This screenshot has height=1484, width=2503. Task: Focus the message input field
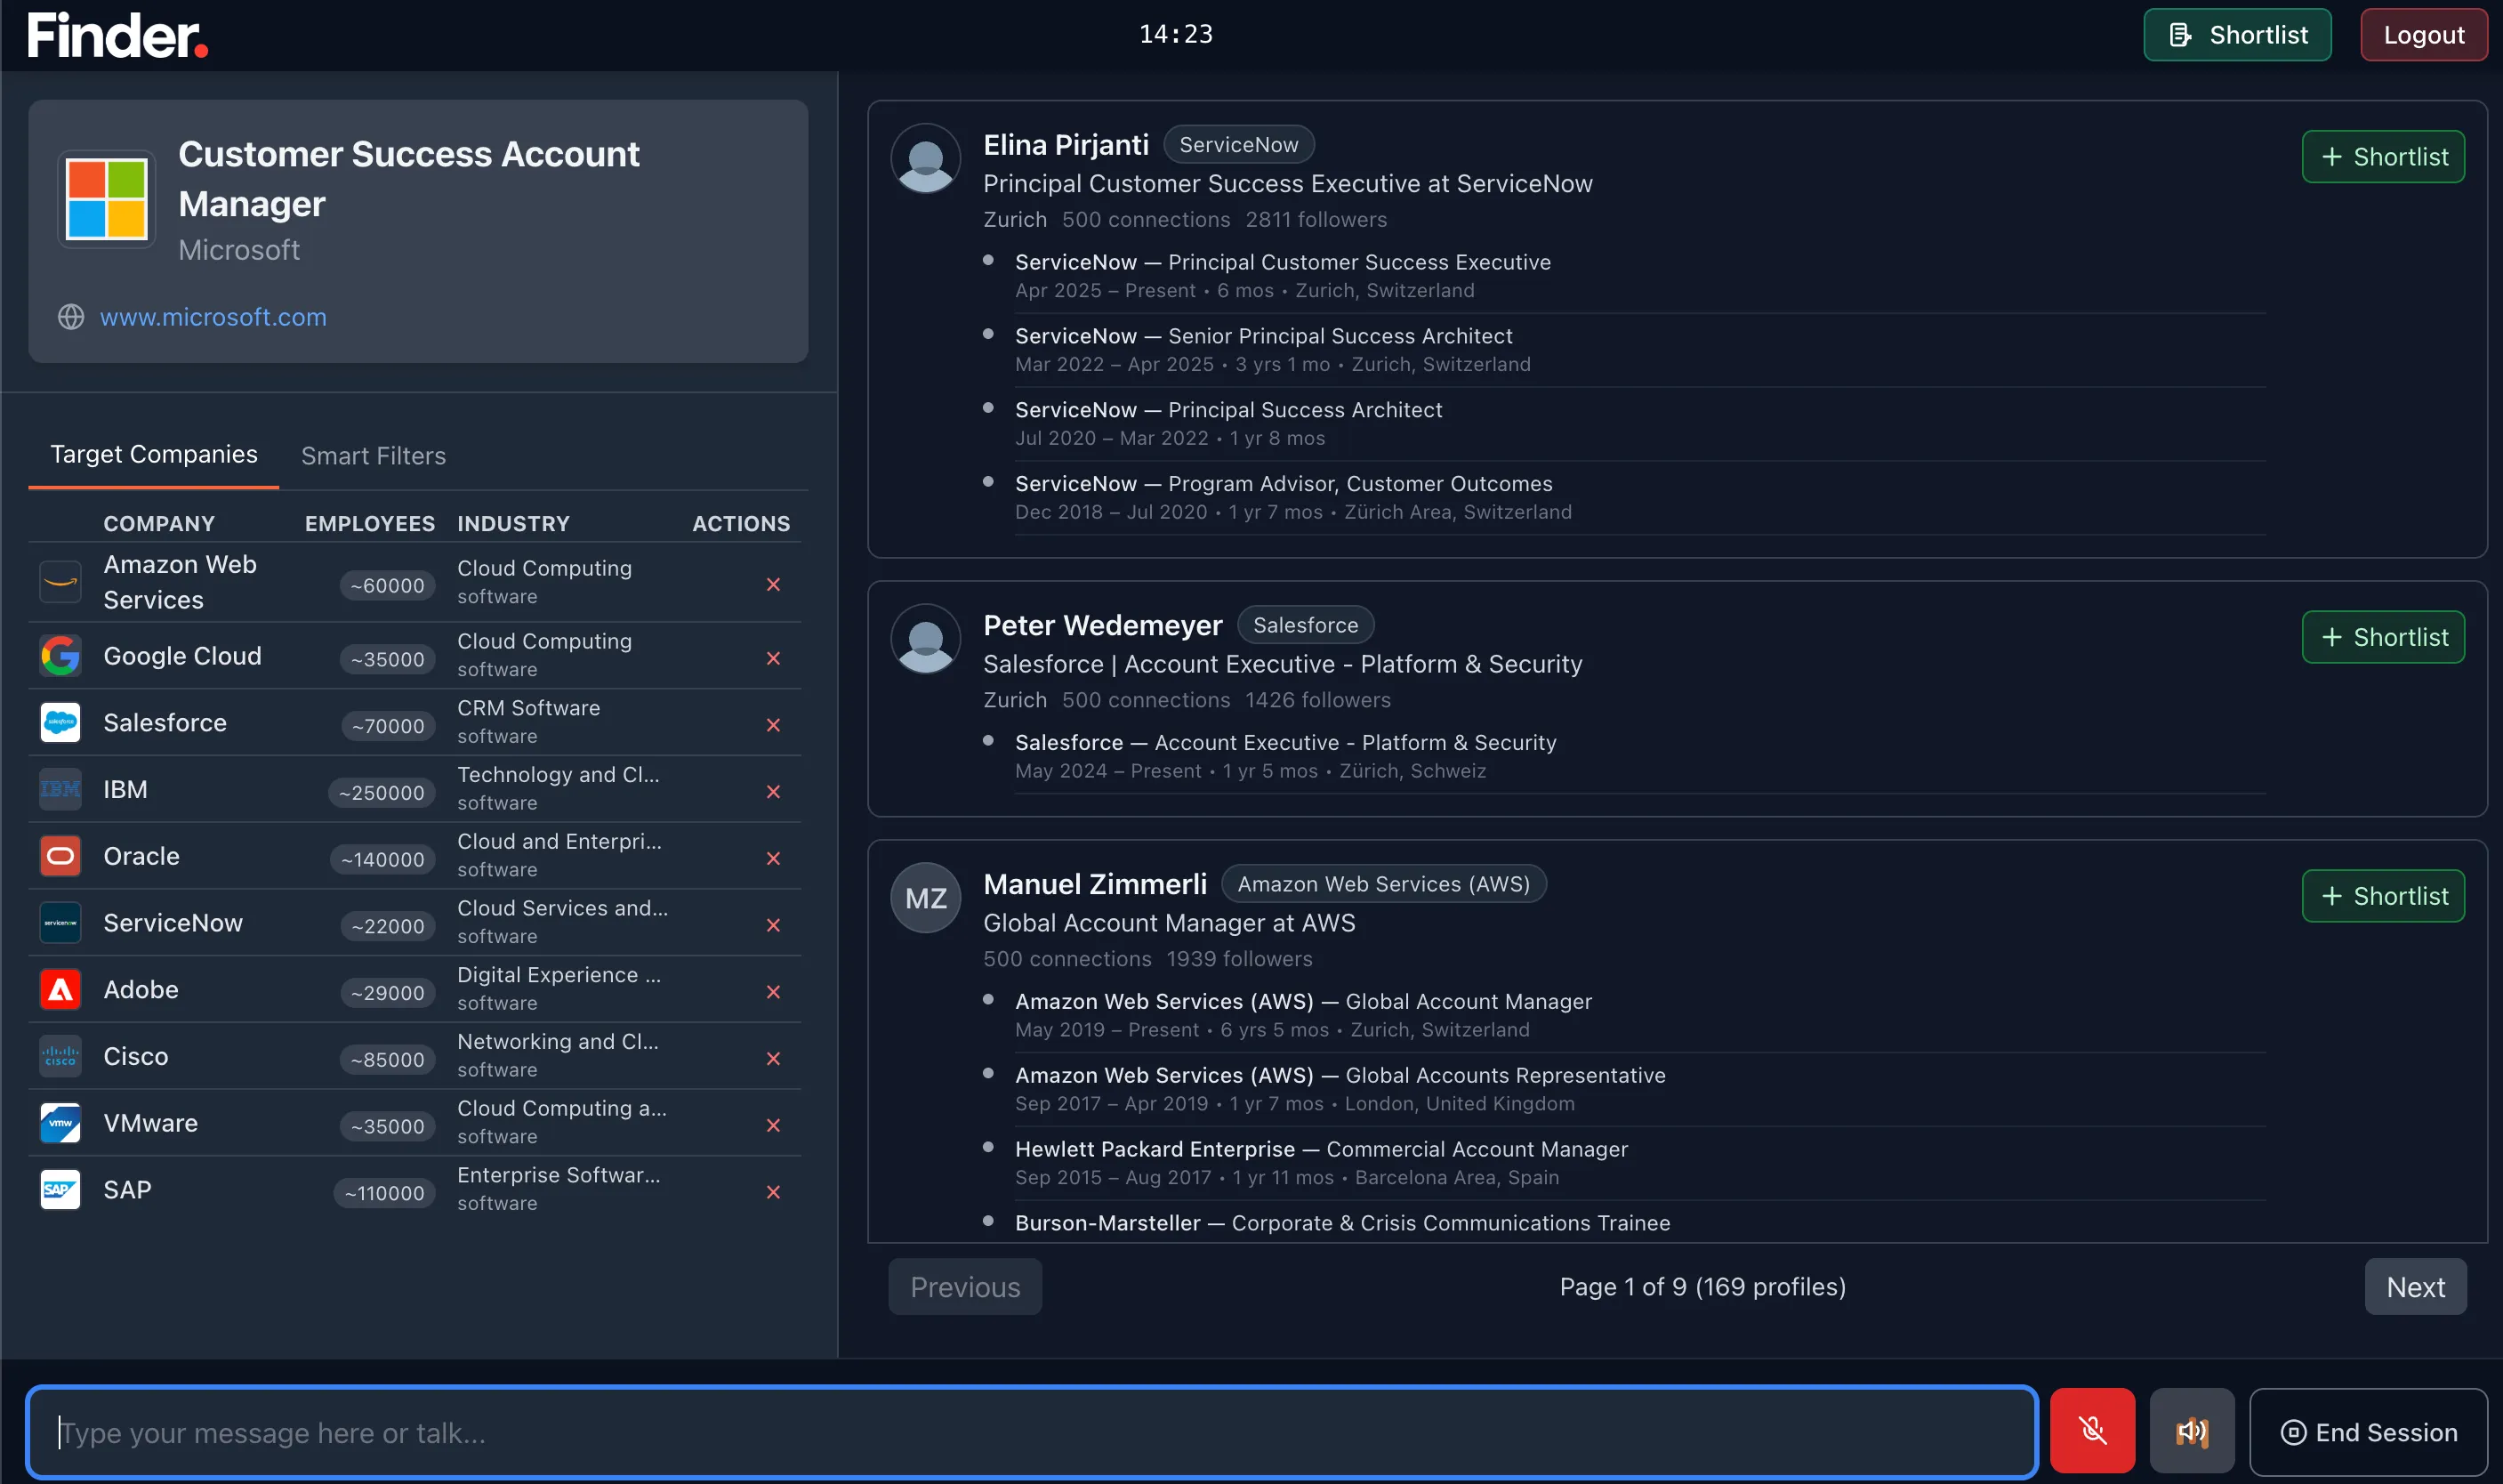1030,1432
